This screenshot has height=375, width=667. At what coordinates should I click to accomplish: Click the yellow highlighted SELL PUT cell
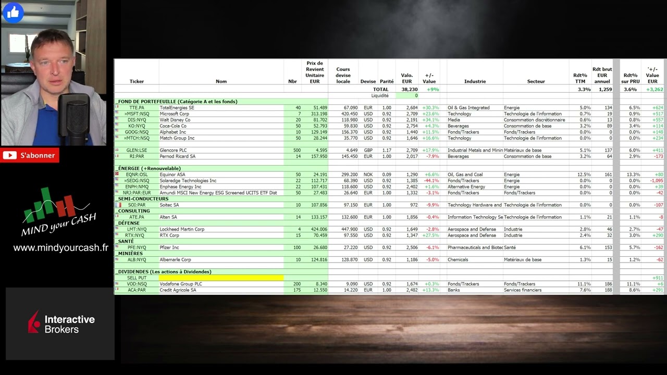coord(221,278)
